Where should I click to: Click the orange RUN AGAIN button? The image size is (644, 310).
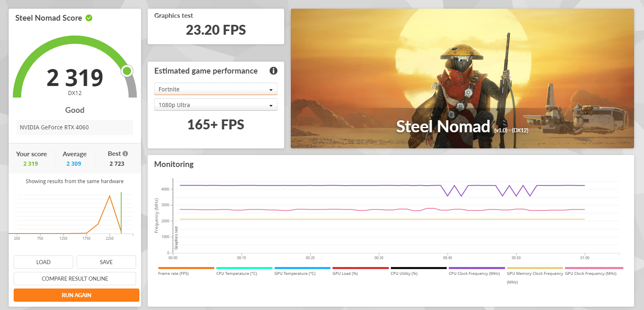click(77, 295)
